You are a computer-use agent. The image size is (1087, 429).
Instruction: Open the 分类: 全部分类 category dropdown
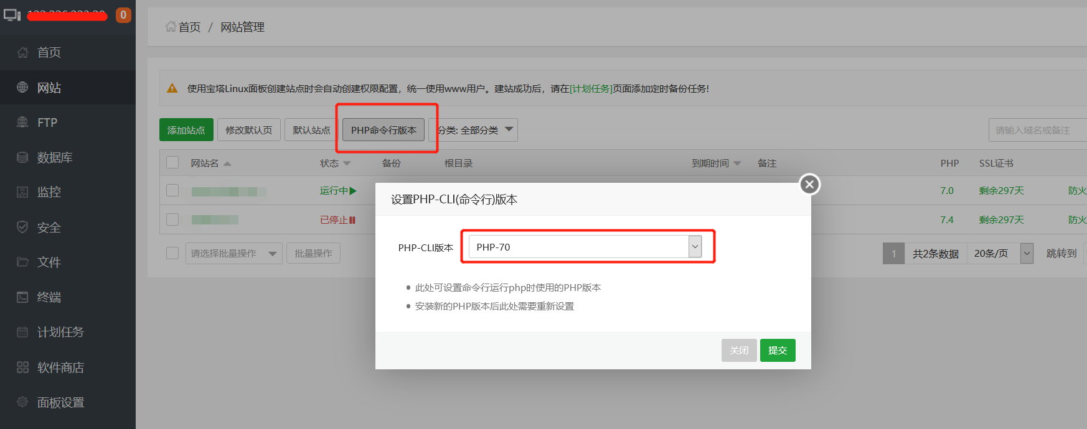coord(473,130)
